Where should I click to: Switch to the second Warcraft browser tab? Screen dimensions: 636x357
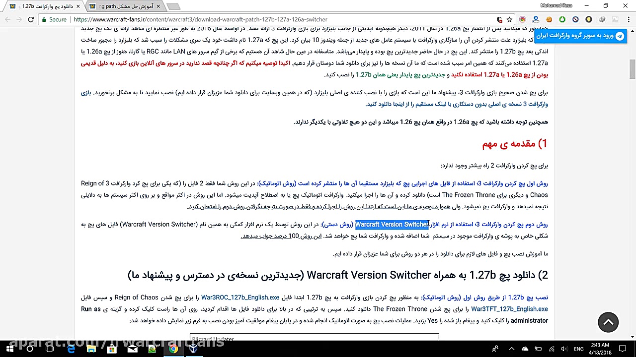[x=126, y=6]
